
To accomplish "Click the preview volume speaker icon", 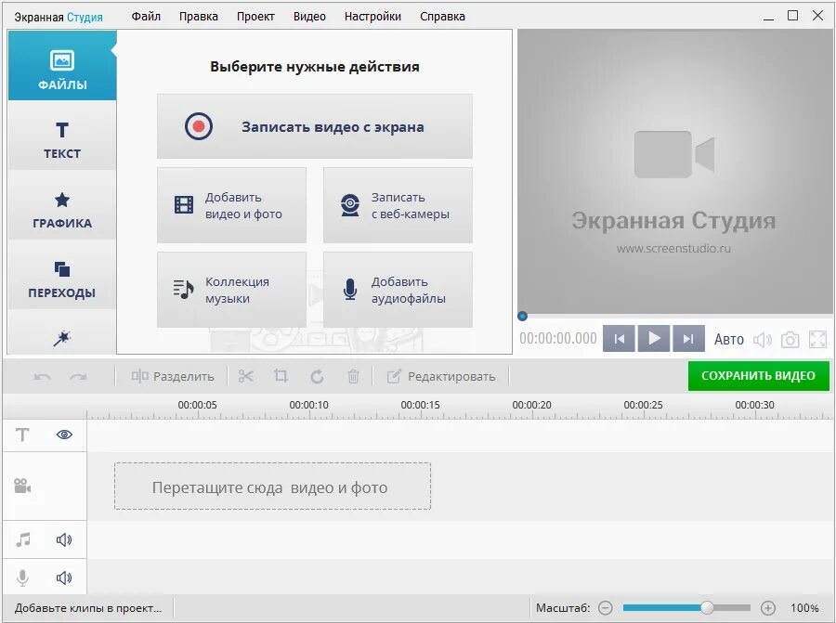I will pyautogui.click(x=763, y=340).
